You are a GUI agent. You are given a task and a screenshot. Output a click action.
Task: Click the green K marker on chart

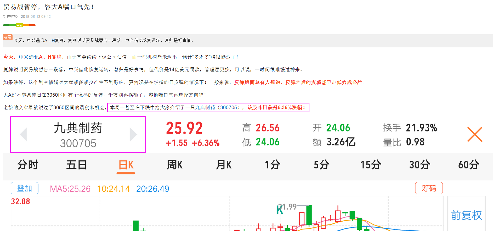[x=280, y=210]
